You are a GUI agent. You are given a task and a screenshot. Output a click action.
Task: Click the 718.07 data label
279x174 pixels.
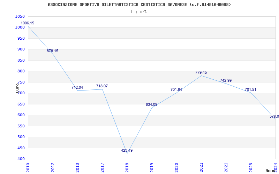click(x=102, y=86)
